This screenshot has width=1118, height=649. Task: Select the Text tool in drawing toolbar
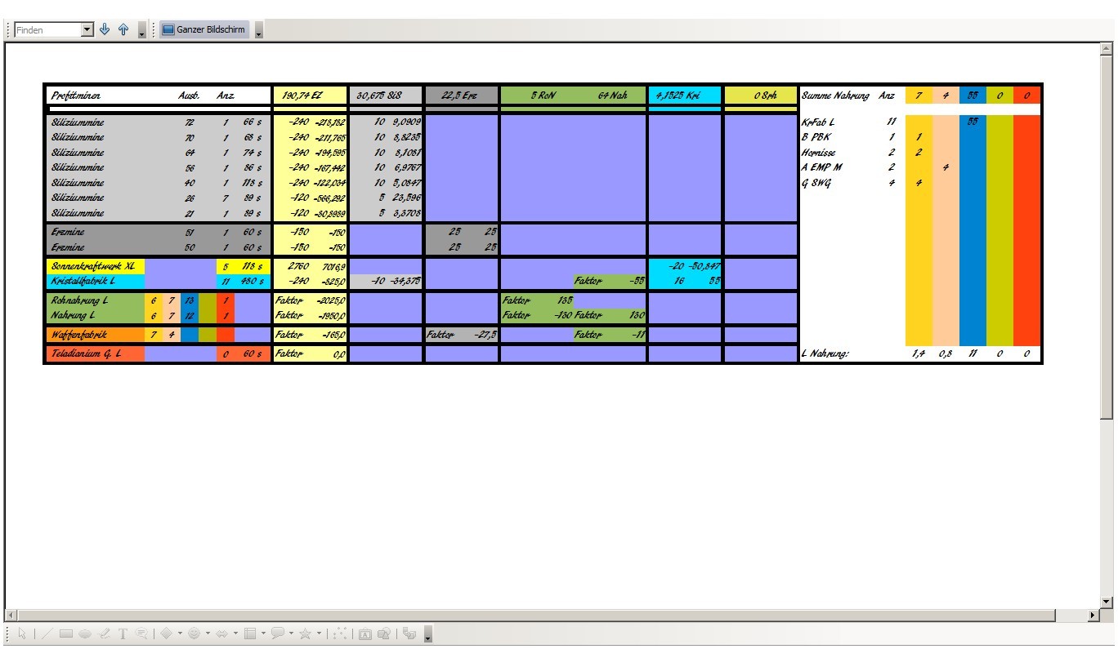click(123, 633)
